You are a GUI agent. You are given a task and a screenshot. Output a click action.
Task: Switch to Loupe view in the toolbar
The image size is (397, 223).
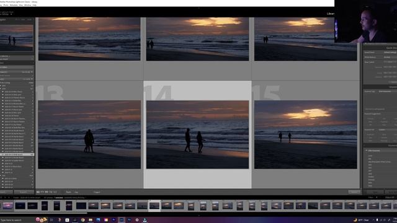pyautogui.click(x=42, y=192)
